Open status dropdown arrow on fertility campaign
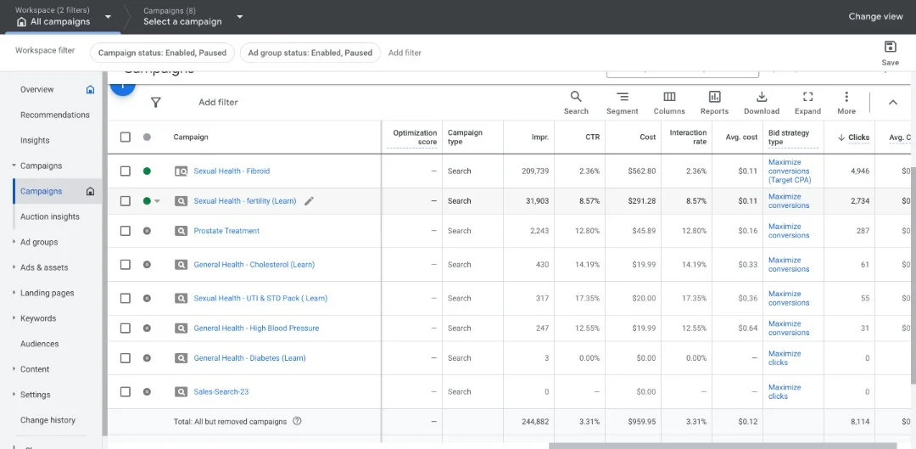 pyautogui.click(x=157, y=201)
